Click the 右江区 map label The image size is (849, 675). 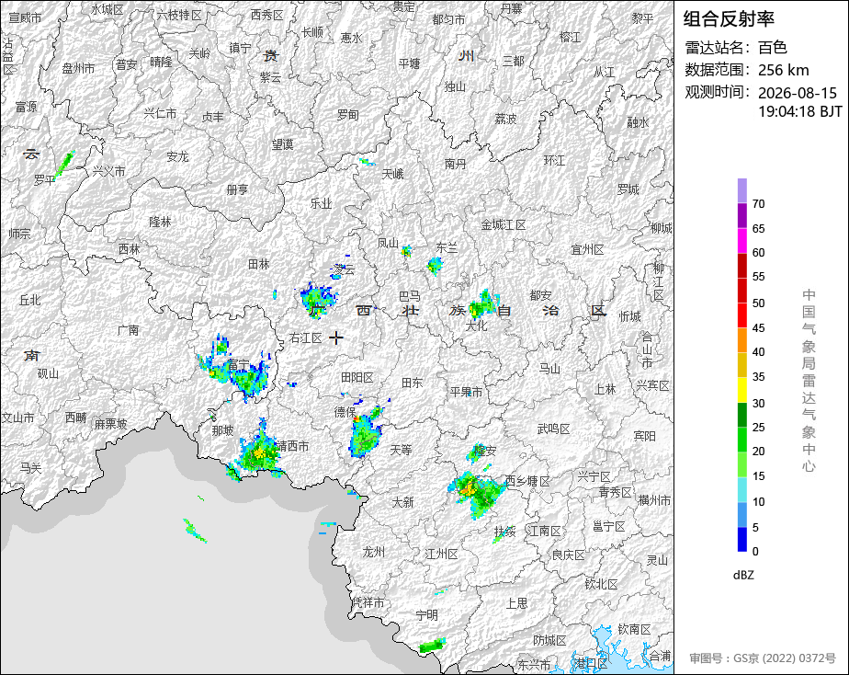coord(305,338)
